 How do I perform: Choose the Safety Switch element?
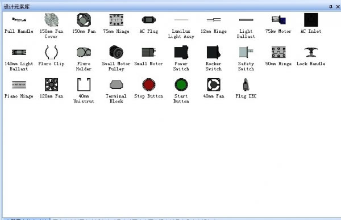pos(246,52)
